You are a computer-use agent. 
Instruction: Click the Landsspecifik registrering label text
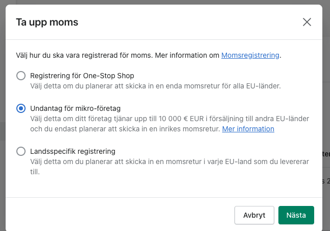point(73,151)
